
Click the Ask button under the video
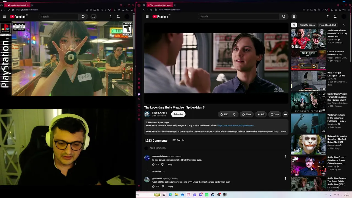click(261, 114)
